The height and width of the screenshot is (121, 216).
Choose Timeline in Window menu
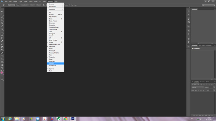tap(55, 64)
